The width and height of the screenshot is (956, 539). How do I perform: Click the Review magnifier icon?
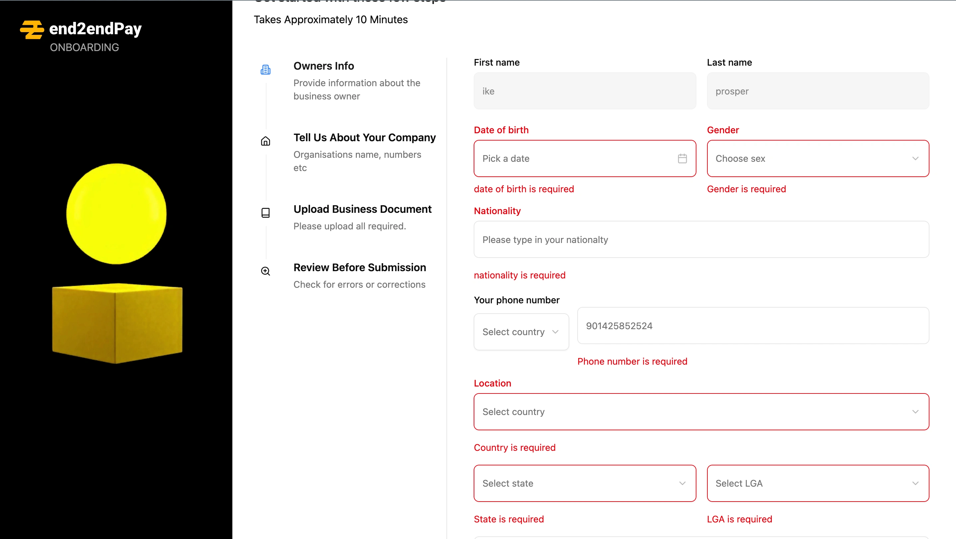coord(265,271)
